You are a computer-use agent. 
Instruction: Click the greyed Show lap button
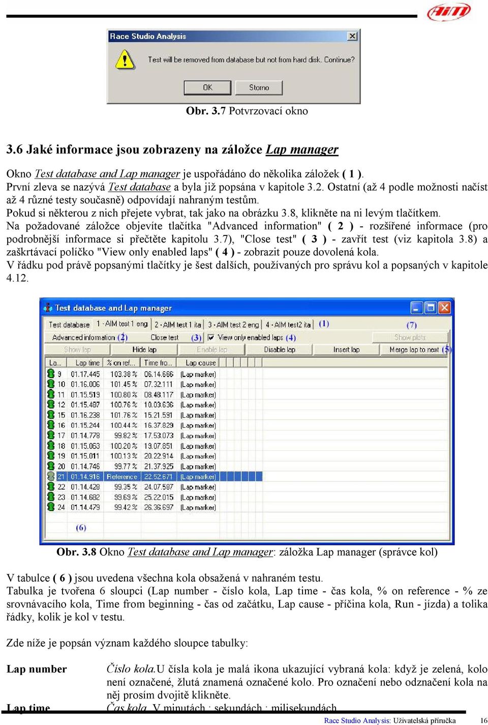click(77, 349)
